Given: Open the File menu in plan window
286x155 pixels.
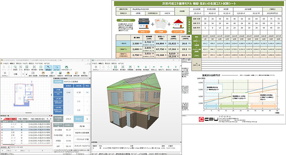Looking at the screenshot, I should tap(5, 63).
